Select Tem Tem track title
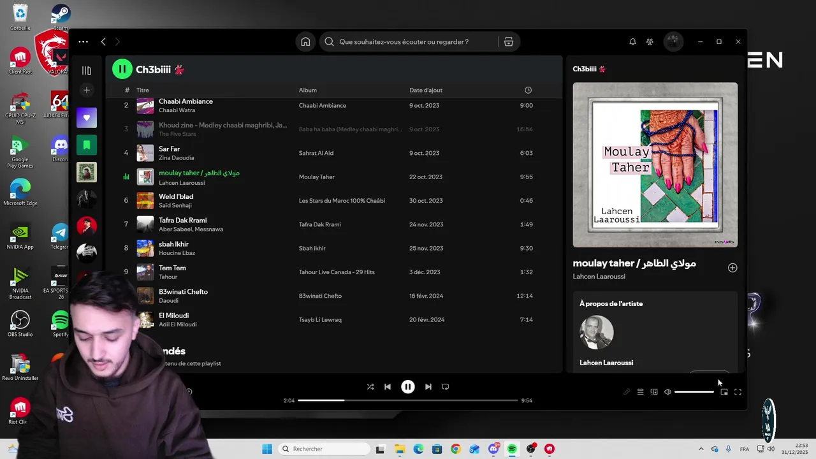This screenshot has width=816, height=459. click(172, 268)
